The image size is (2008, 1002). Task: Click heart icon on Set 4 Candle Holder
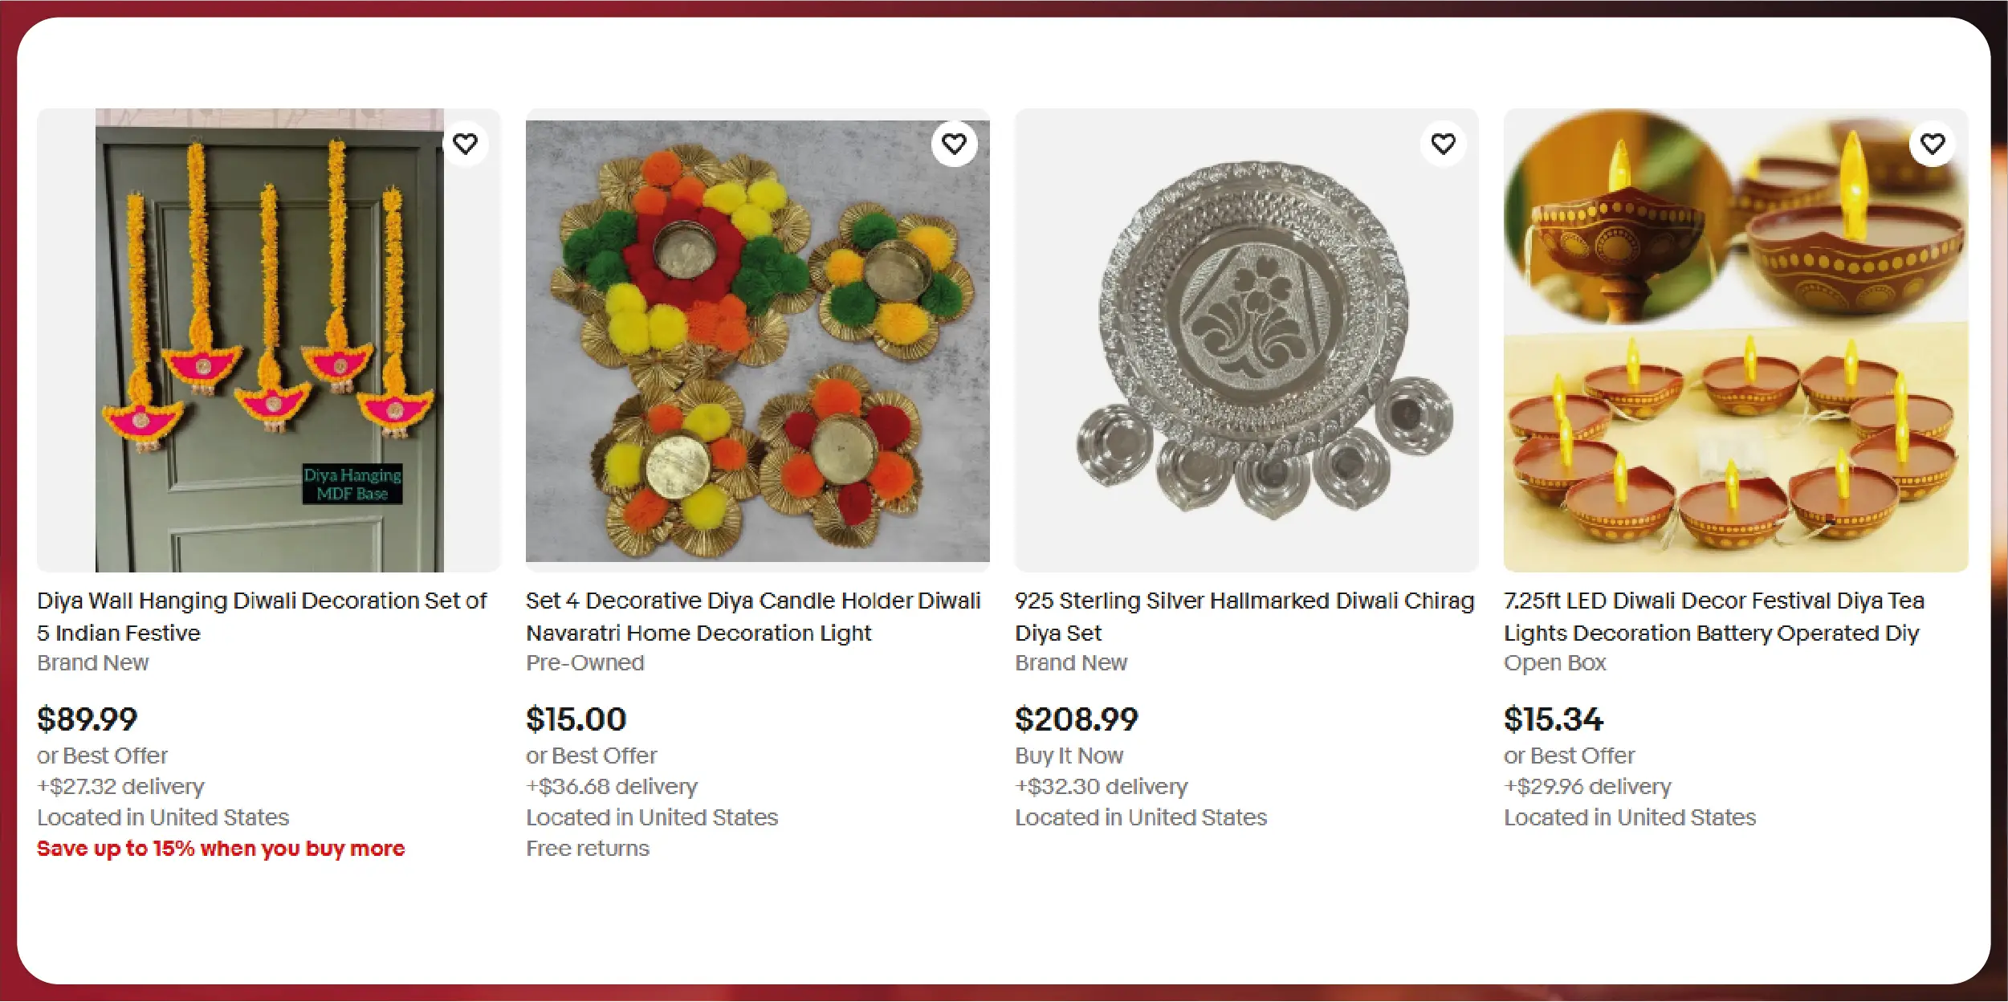coord(954,145)
